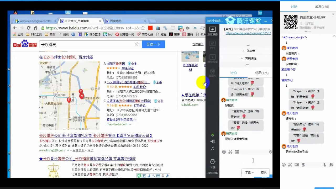
Task: Open the 浏阳河婚庆园 listing
Action: tap(116, 64)
